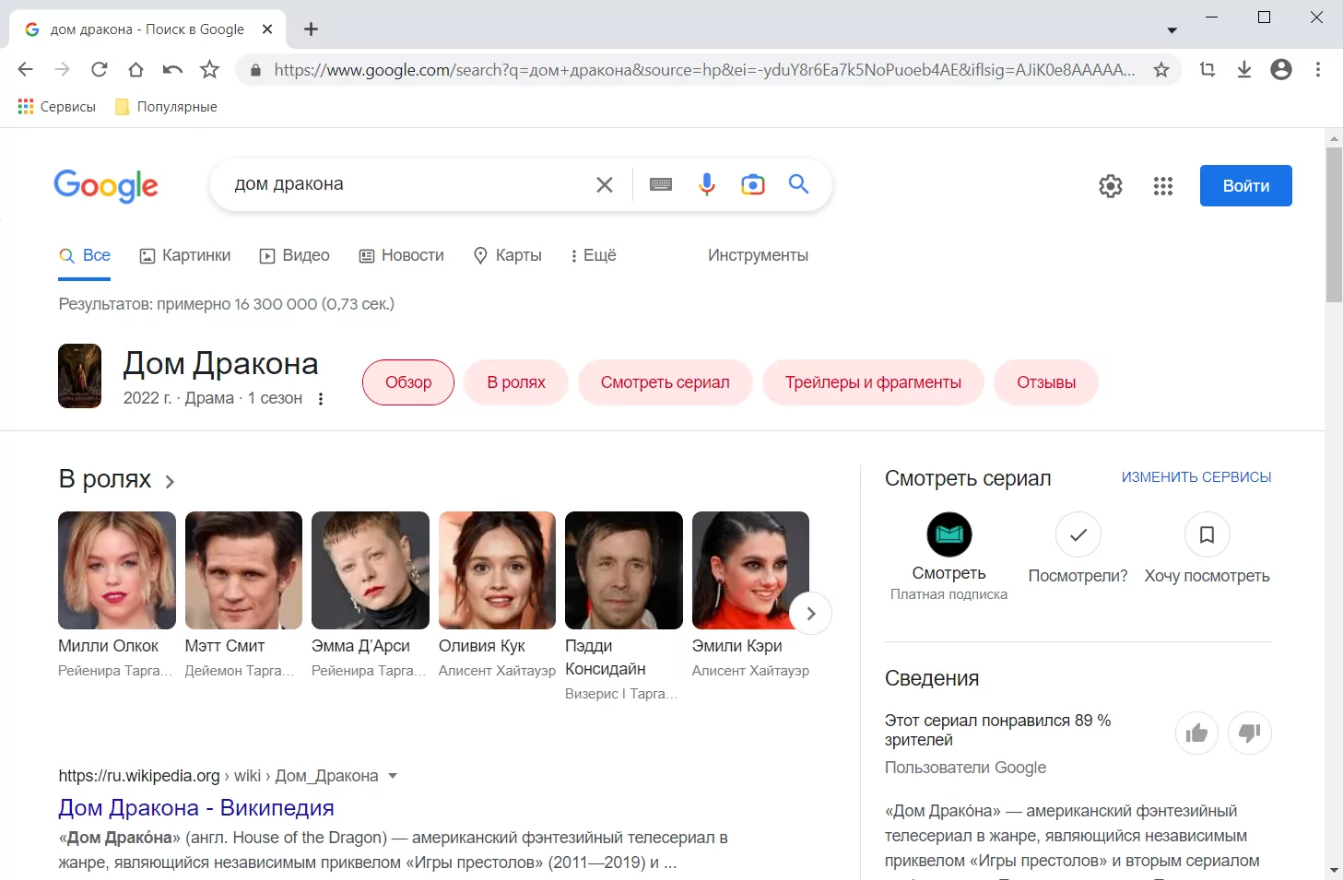Select the В ролях chip
1343x880 pixels.
click(516, 382)
